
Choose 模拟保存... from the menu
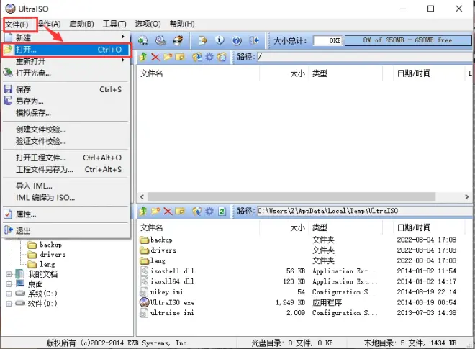click(x=66, y=113)
